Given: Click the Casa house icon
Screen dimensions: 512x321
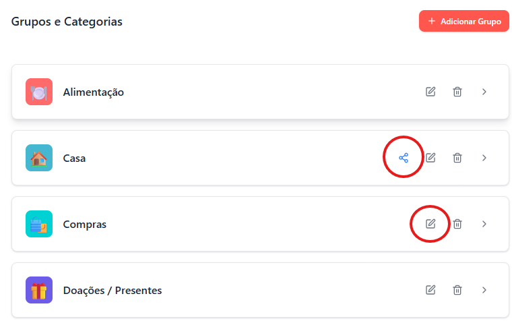Looking at the screenshot, I should tap(39, 158).
